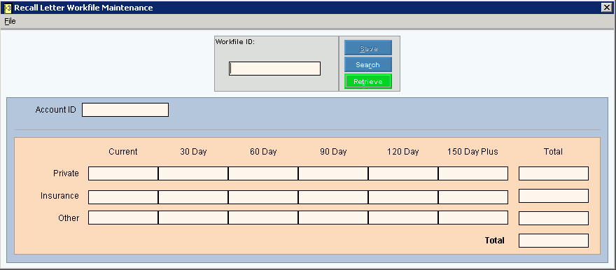This screenshot has width=616, height=270.
Task: Click the application icon in title bar
Action: [8, 8]
